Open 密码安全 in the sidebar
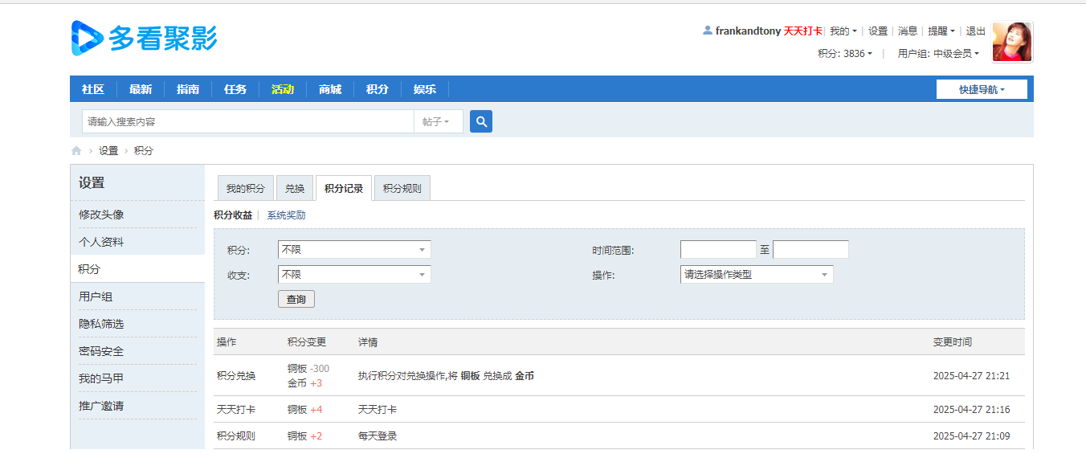The image size is (1086, 458). pyautogui.click(x=101, y=351)
